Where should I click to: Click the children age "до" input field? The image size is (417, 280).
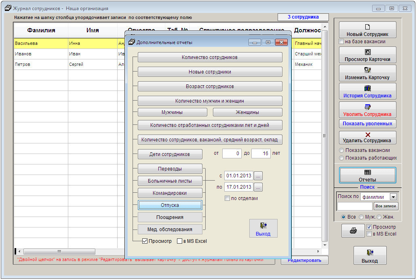[261, 154]
